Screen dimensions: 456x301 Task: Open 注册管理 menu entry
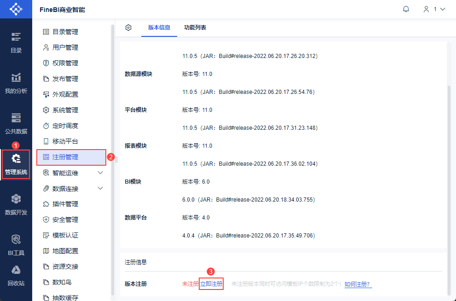[71, 157]
